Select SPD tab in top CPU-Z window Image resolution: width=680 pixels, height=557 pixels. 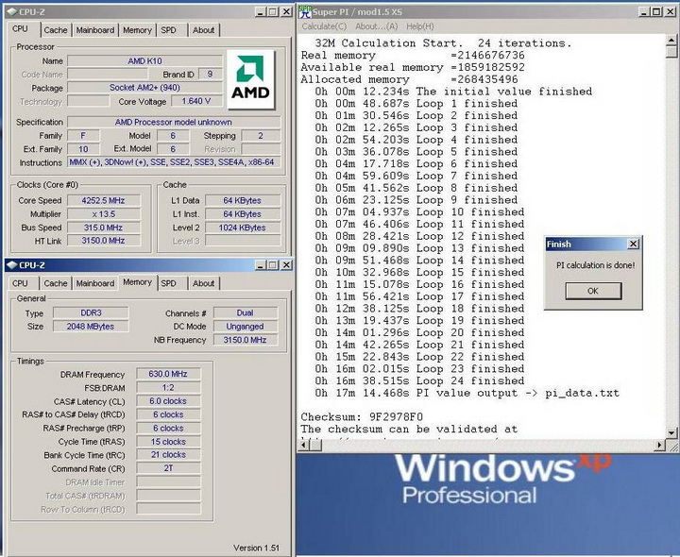pyautogui.click(x=169, y=30)
